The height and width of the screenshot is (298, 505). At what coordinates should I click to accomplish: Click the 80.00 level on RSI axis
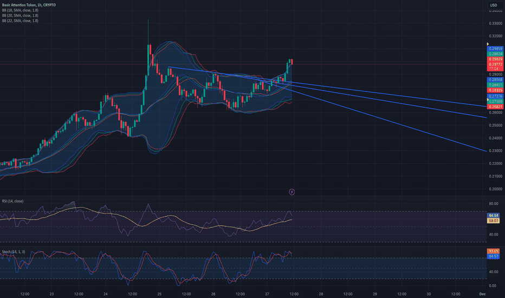point(494,204)
